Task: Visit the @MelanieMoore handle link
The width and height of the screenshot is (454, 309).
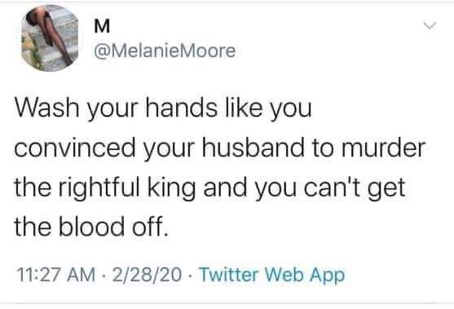Action: (165, 51)
